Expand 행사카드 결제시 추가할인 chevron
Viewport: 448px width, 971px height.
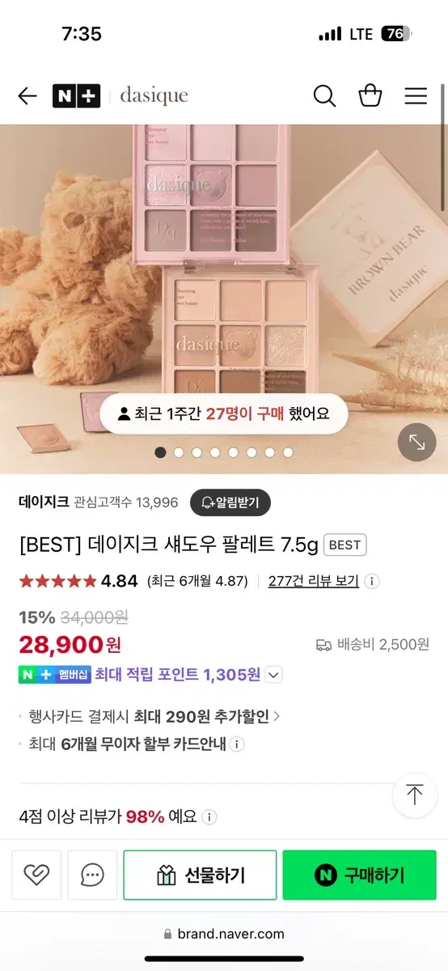(x=277, y=716)
